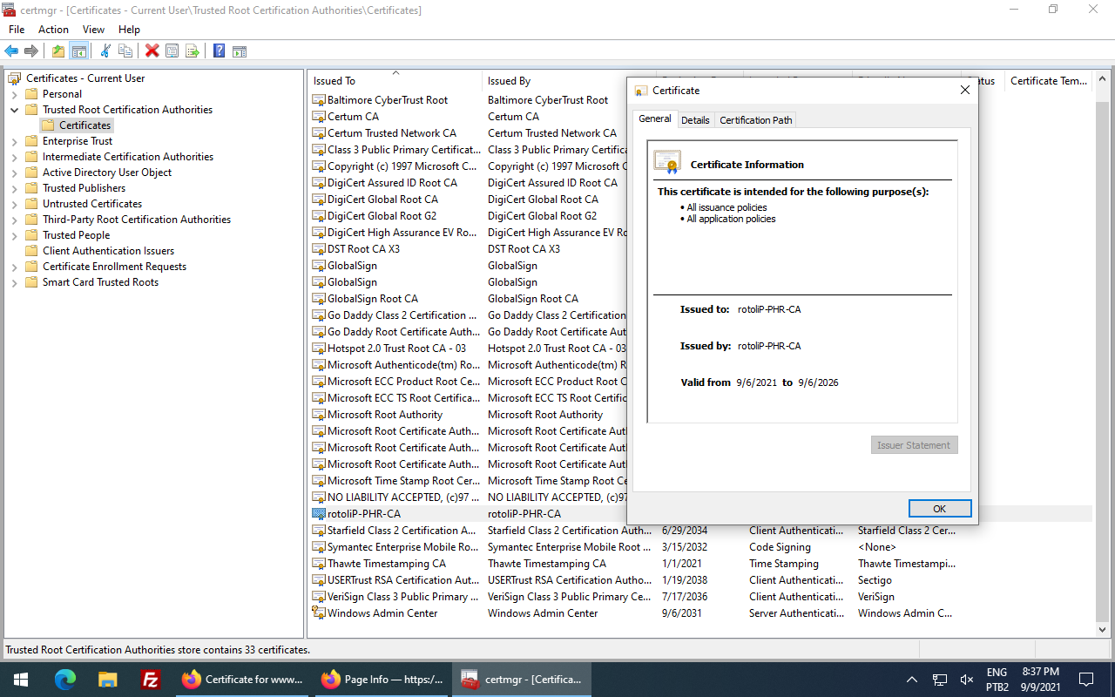1115x697 pixels.
Task: Expand the Personal store node
Action: point(14,94)
